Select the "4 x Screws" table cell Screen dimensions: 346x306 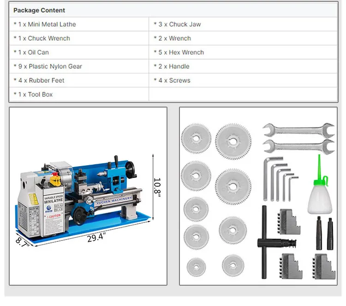174,80
